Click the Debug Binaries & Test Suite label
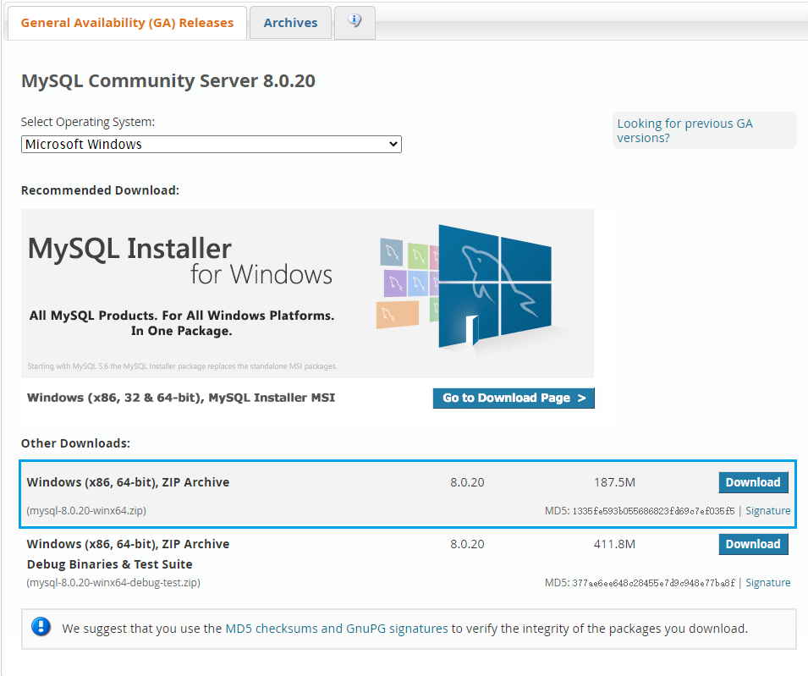This screenshot has height=676, width=808. [x=109, y=564]
